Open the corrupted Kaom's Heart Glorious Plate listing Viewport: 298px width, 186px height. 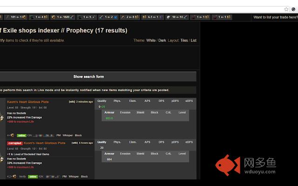45,143
